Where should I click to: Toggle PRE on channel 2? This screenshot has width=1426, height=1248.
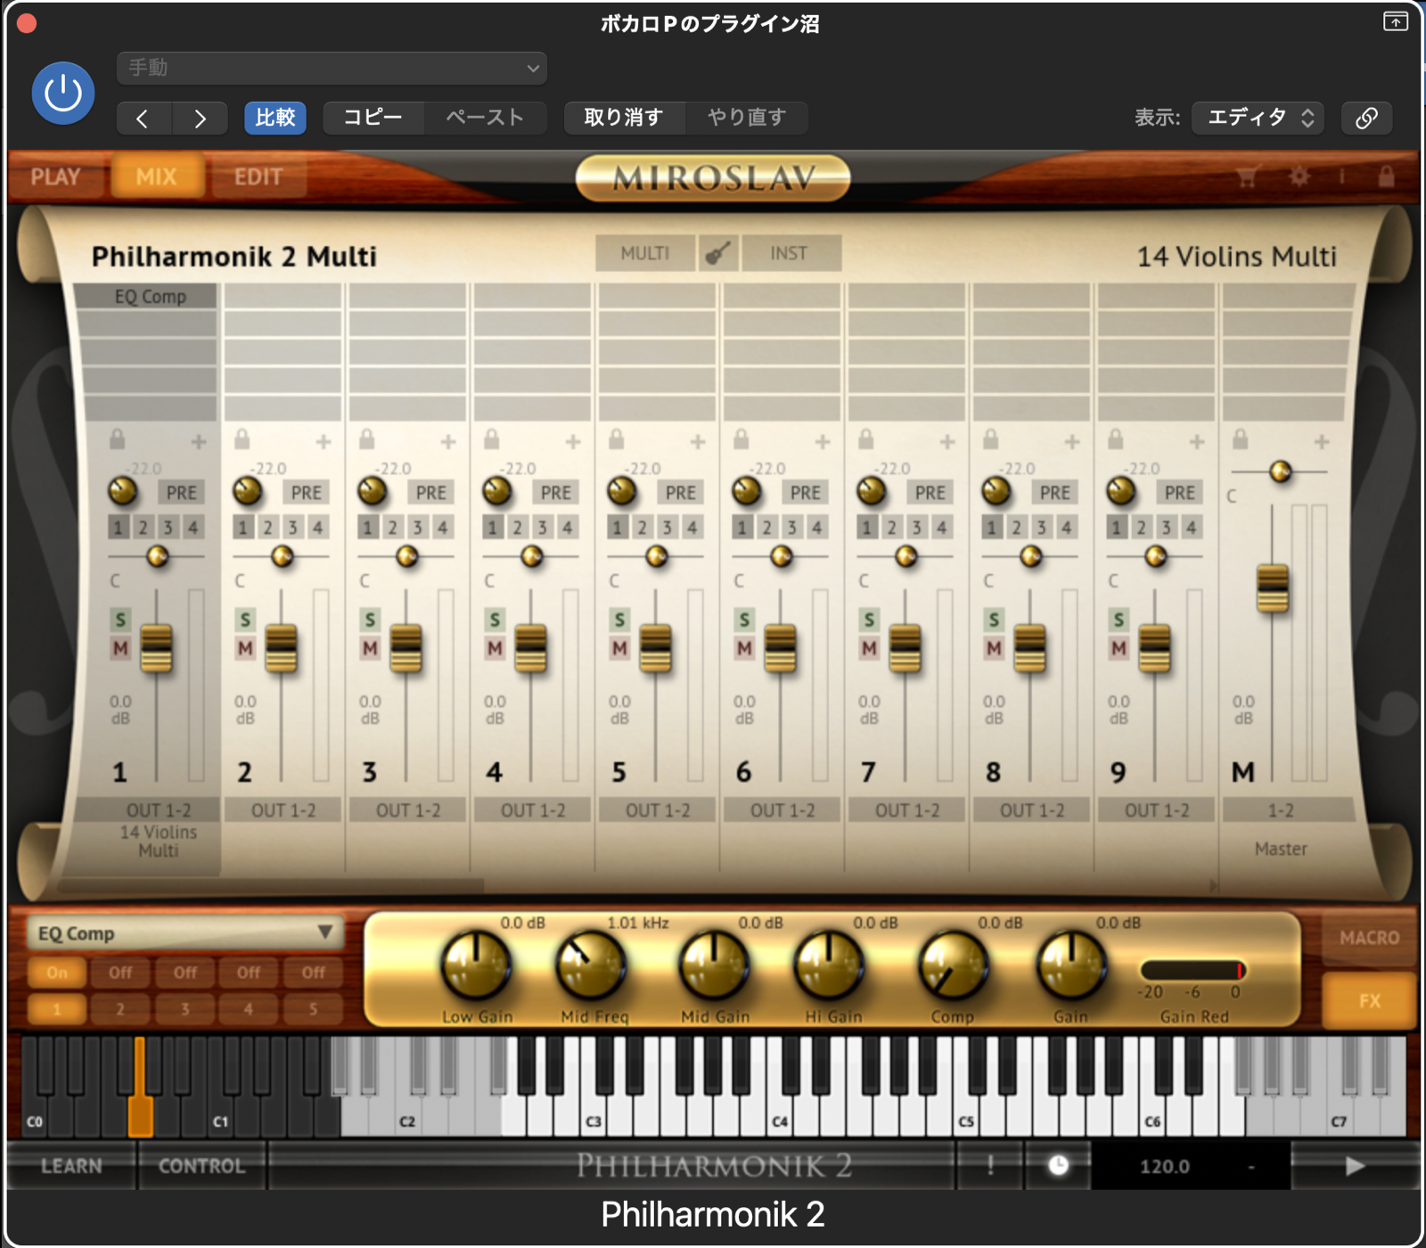[306, 492]
